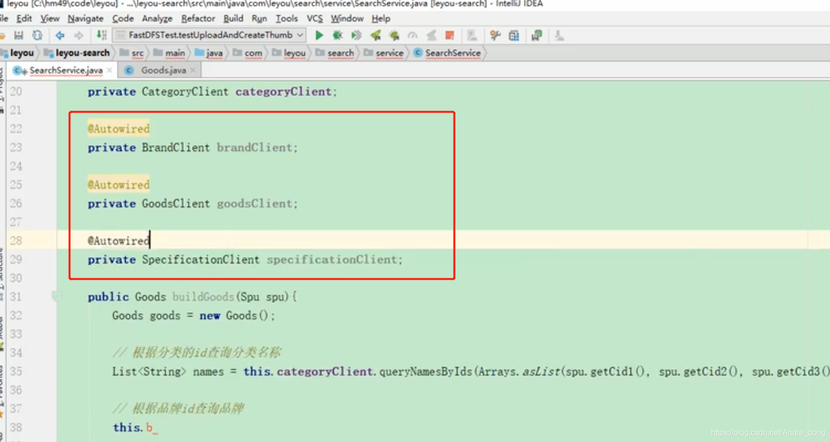Open Settings wrench icon
Viewport: 830px width, 442px height.
(x=495, y=35)
